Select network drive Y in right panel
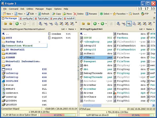This screenshot has height=118, width=157. tap(150, 24)
